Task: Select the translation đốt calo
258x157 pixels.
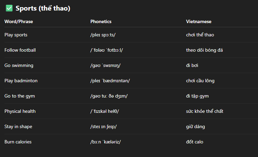Action: pos(195,142)
